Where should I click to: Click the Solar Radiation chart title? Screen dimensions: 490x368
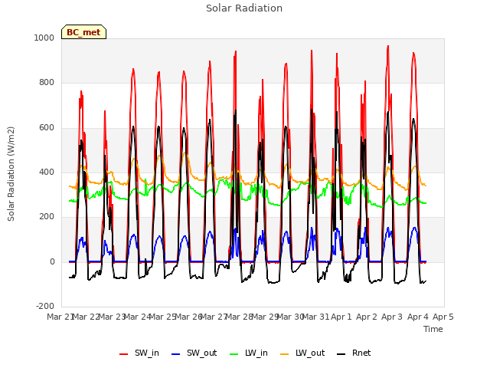click(x=244, y=8)
